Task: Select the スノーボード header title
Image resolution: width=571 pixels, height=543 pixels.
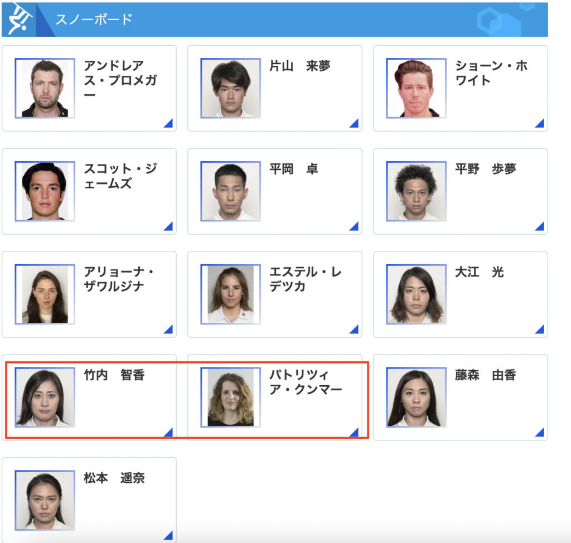Action: pos(94,20)
